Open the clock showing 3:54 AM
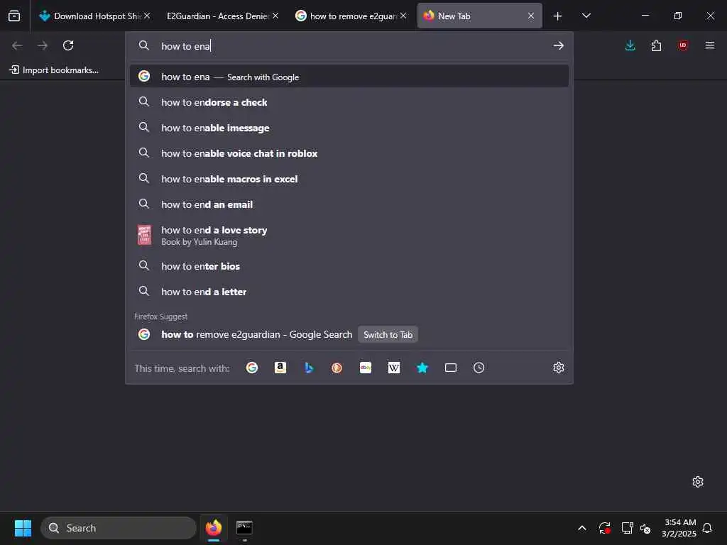This screenshot has height=545, width=727. coord(679,528)
